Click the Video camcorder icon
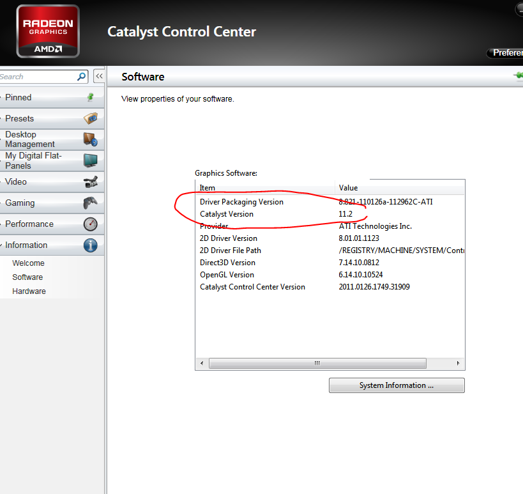Screen dimensions: 523x494 coord(91,182)
